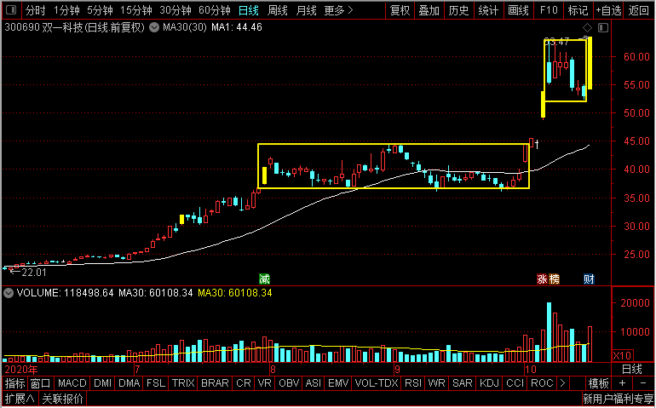Select the 周线 weekly period
This screenshot has width=656, height=408.
pyautogui.click(x=278, y=10)
